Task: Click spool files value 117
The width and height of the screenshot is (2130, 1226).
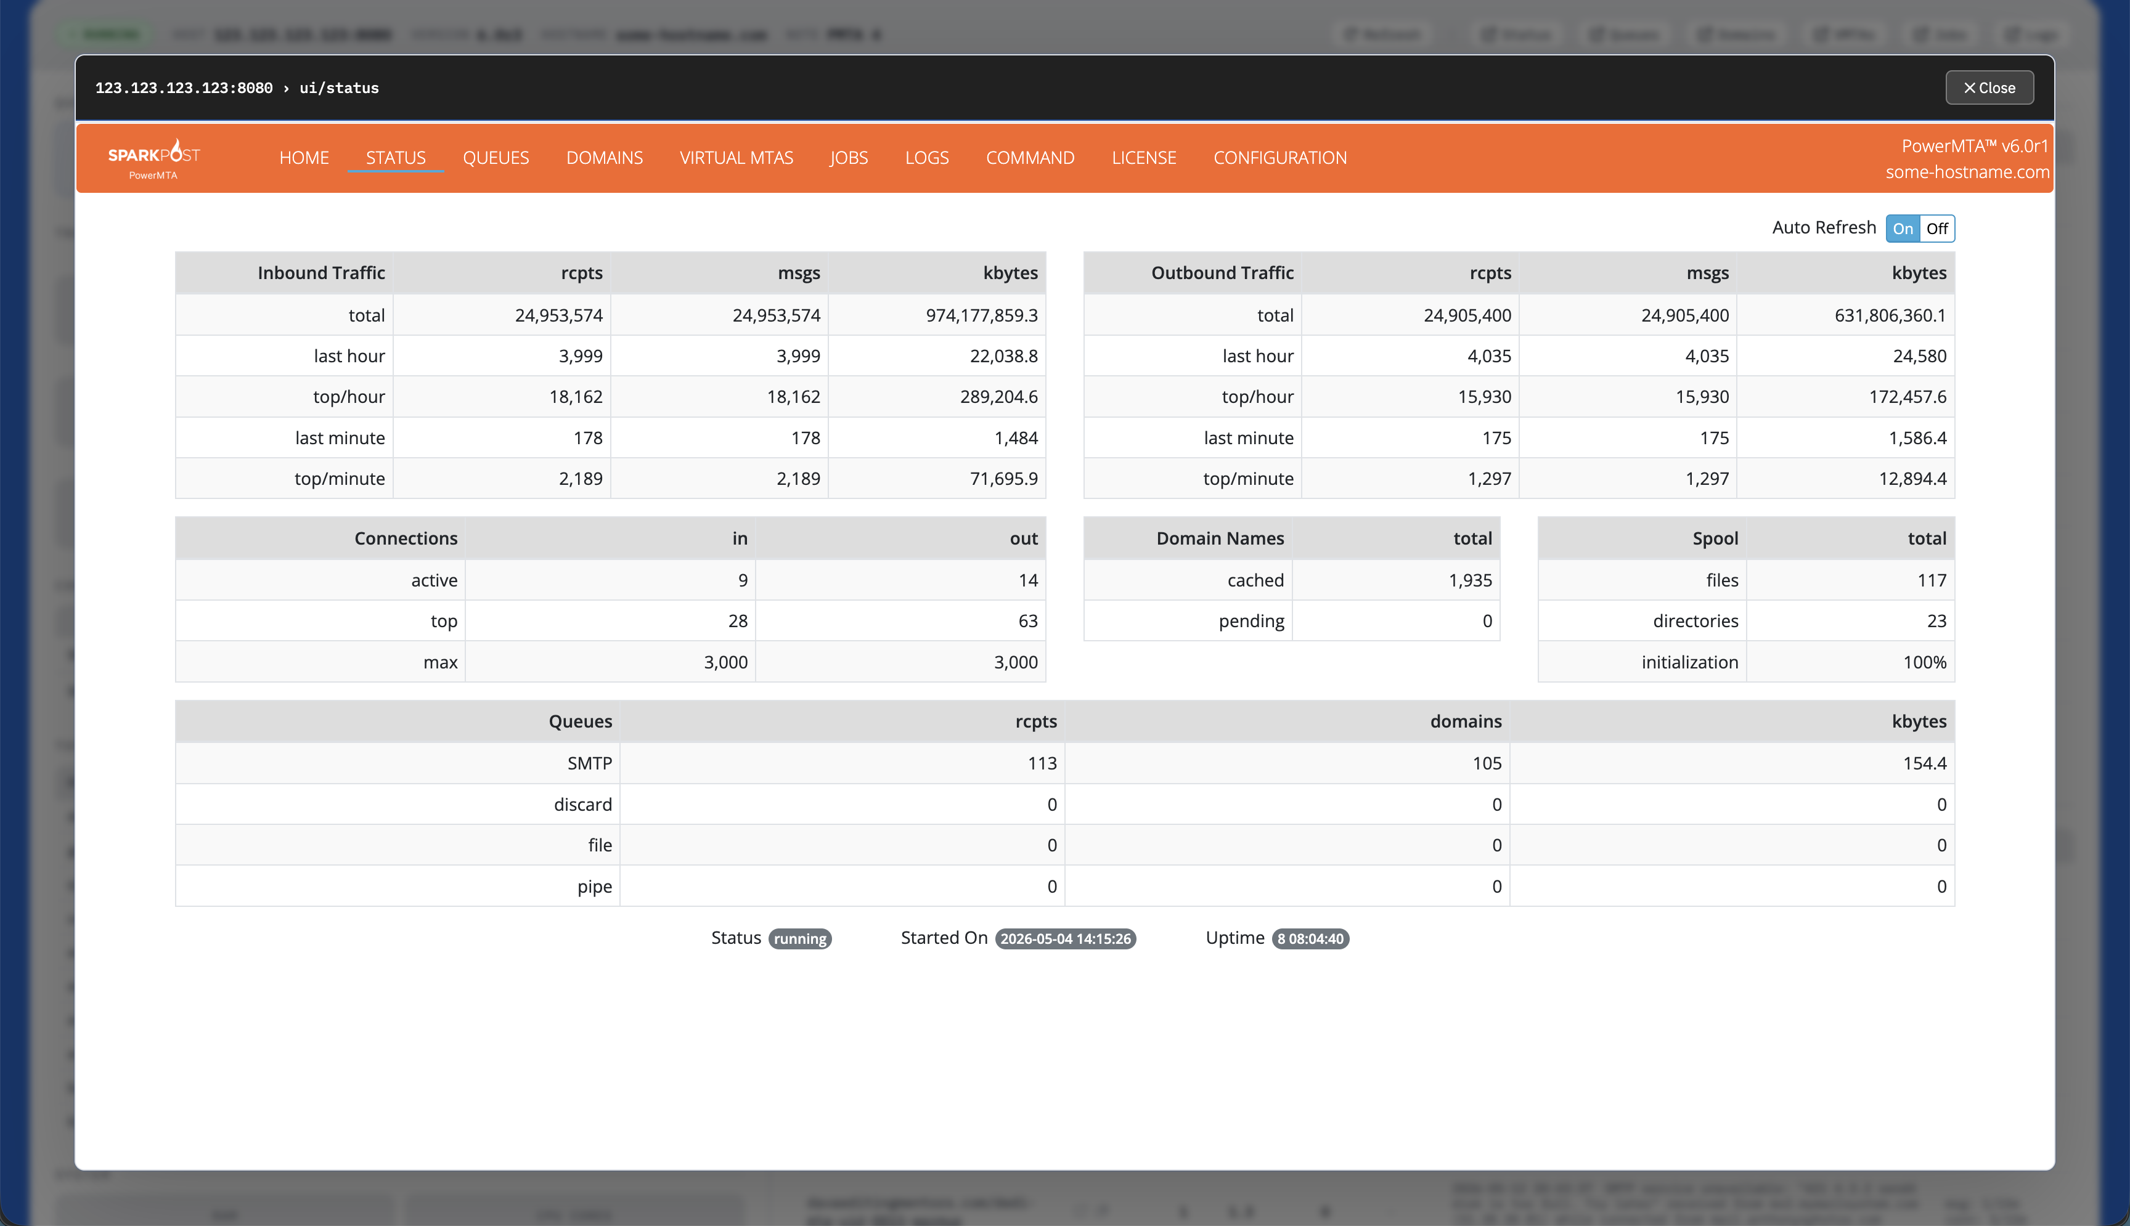Action: (x=1932, y=580)
